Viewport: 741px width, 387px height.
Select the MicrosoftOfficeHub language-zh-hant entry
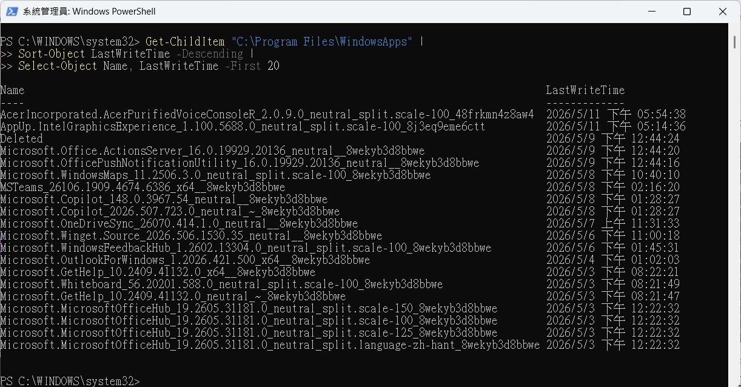(x=270, y=345)
